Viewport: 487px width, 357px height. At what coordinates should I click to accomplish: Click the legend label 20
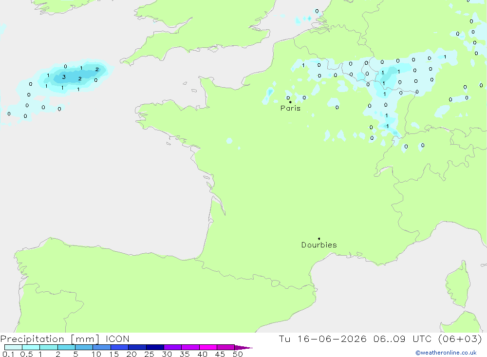131,354
